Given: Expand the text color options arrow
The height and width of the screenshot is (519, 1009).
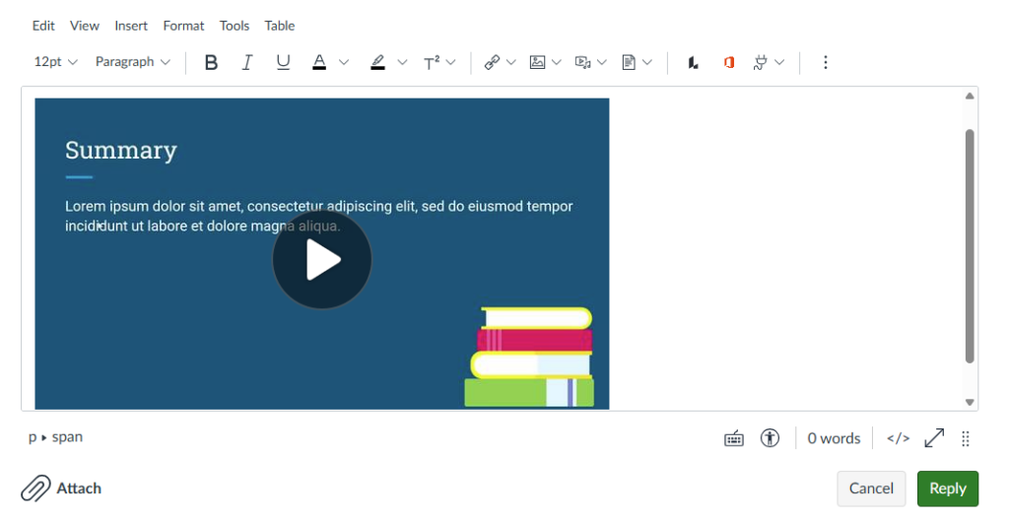Looking at the screenshot, I should click(344, 62).
